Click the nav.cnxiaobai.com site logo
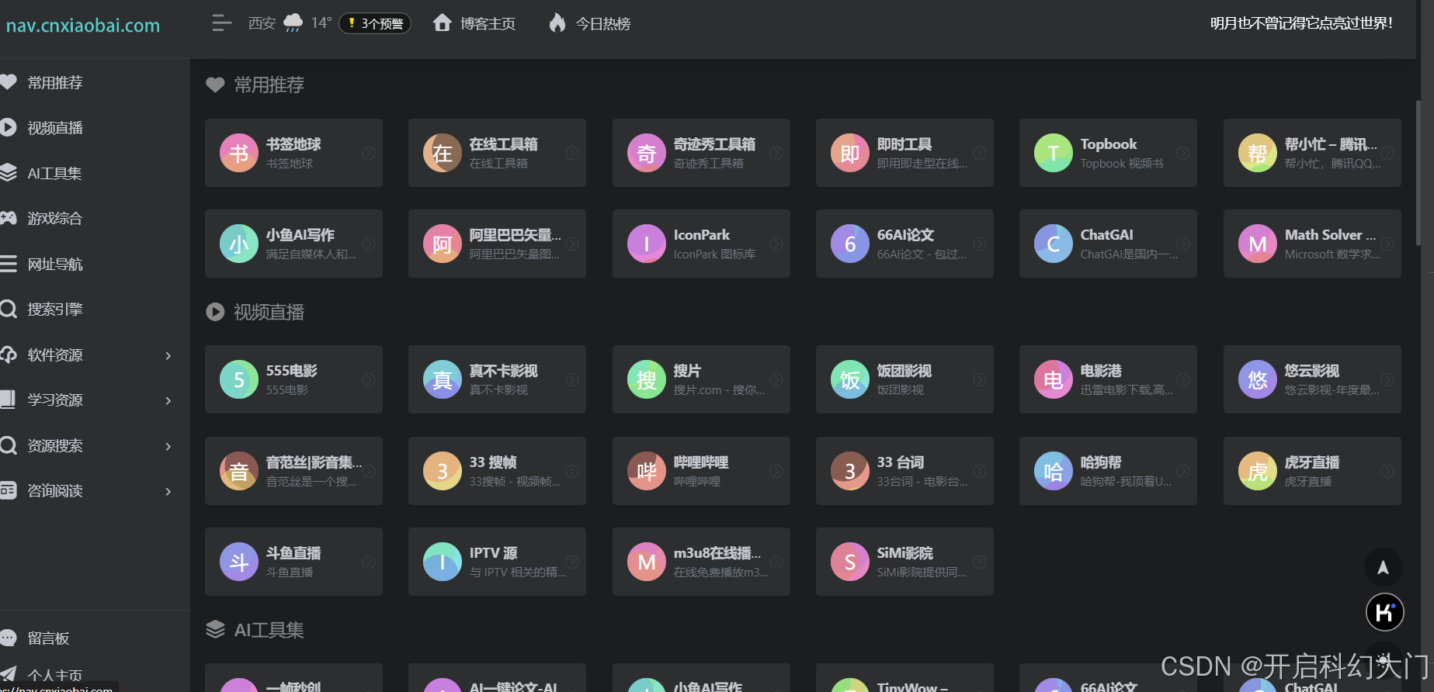 pyautogui.click(x=82, y=26)
